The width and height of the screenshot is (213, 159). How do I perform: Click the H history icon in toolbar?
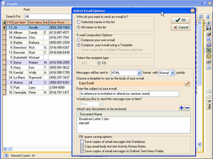pyautogui.click(x=209, y=39)
